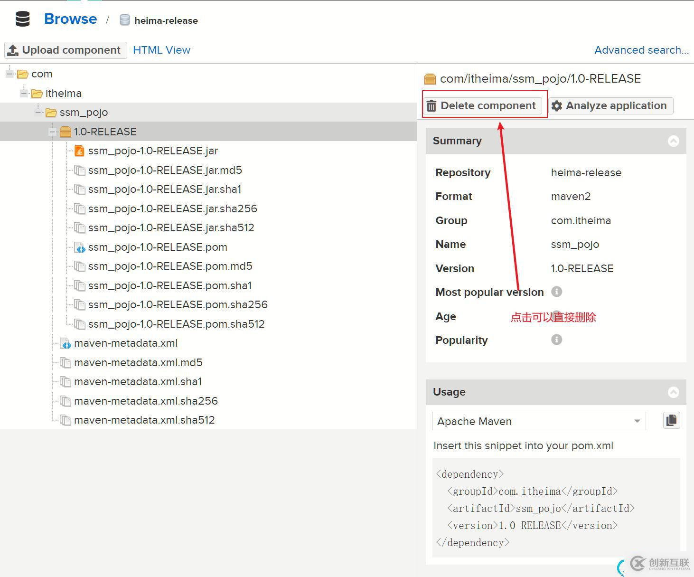Click the Browse database icon
694x577 pixels.
point(23,19)
